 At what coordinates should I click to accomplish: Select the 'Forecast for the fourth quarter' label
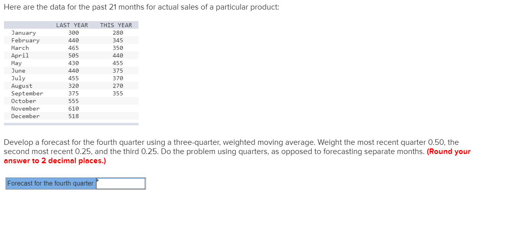[51, 184]
